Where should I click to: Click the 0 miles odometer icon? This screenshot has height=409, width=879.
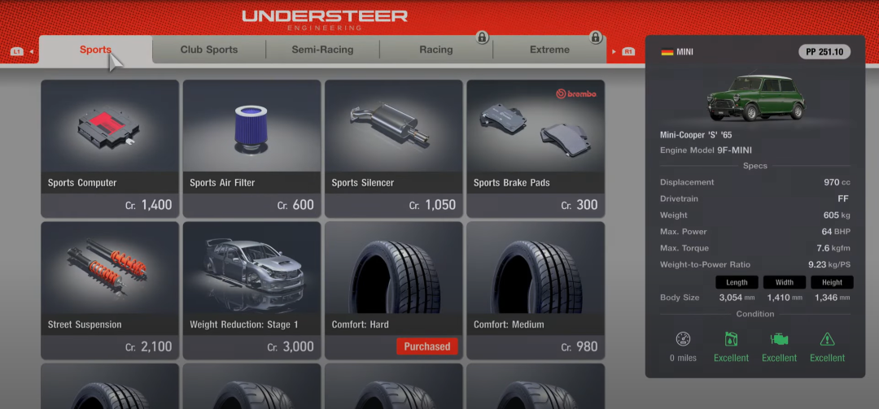click(x=684, y=340)
